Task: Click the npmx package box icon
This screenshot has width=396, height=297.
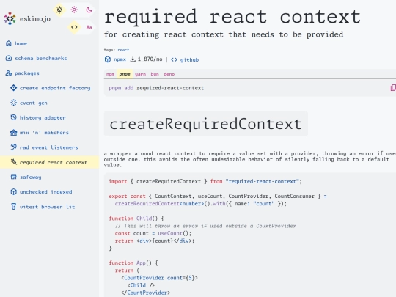Action: coord(108,59)
